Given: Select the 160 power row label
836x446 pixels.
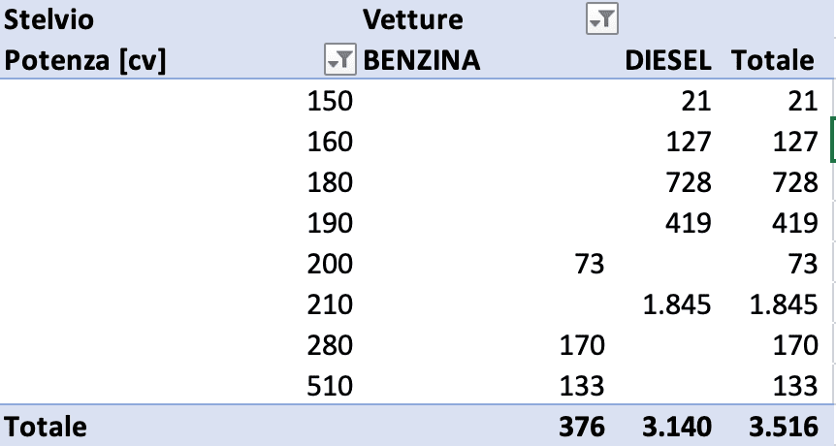Looking at the screenshot, I should pyautogui.click(x=330, y=142).
